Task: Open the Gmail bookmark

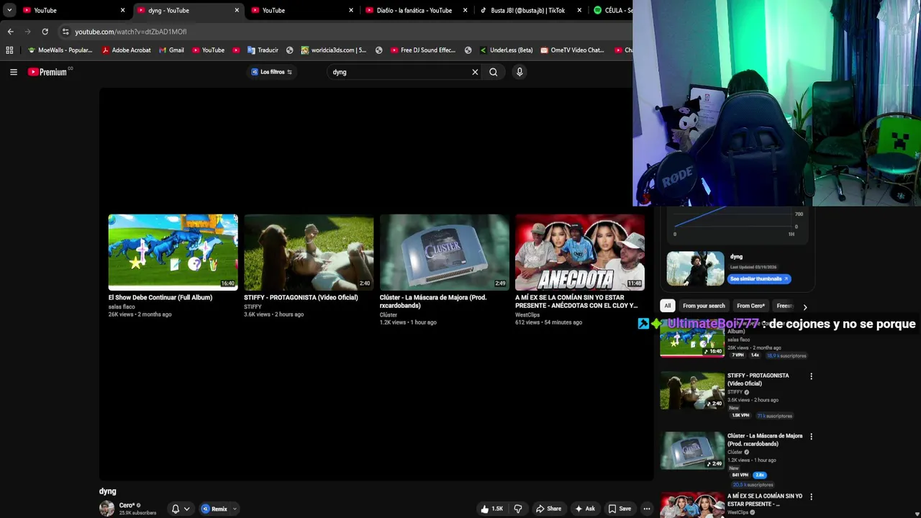Action: [171, 50]
